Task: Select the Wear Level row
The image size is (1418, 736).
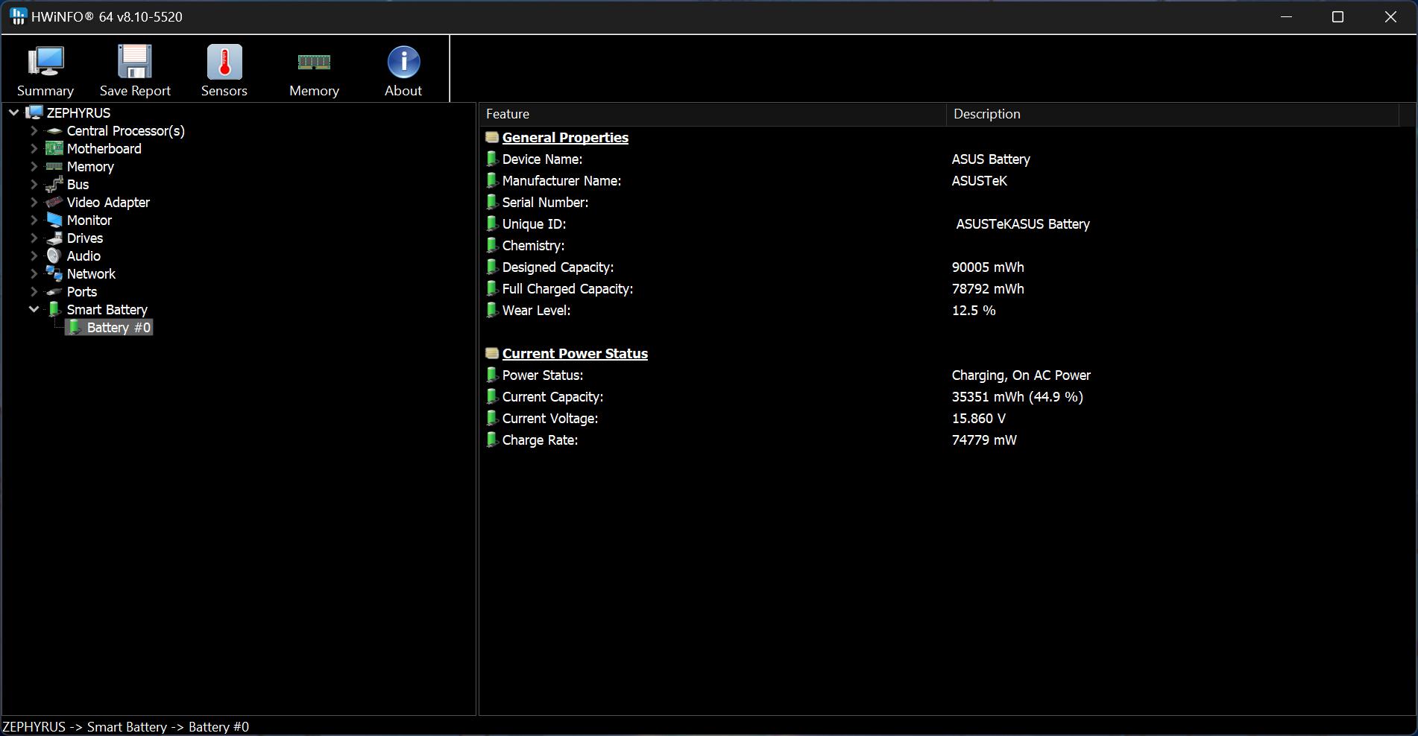Action: 536,311
